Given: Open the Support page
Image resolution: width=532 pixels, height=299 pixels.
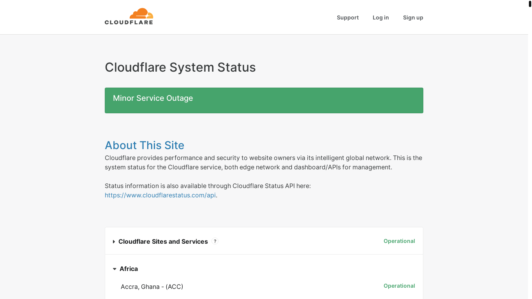Looking at the screenshot, I should [x=348, y=18].
